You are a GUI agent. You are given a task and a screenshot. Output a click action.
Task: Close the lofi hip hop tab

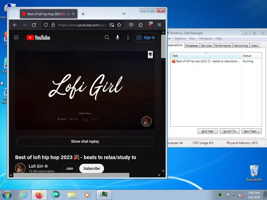73,14
